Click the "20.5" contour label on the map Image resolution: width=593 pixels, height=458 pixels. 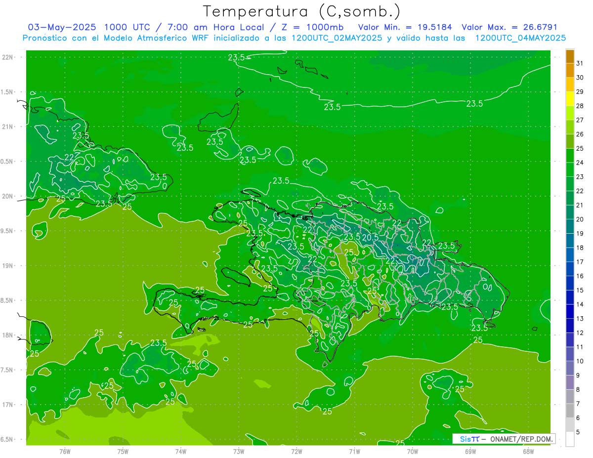[370, 238]
